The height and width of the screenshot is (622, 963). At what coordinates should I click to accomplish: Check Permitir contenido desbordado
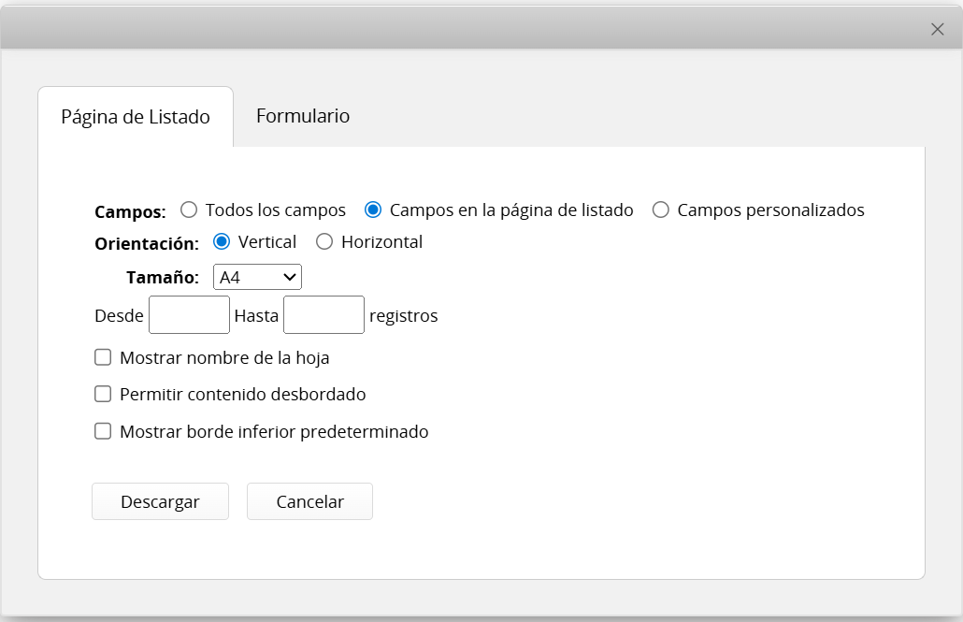click(x=103, y=395)
